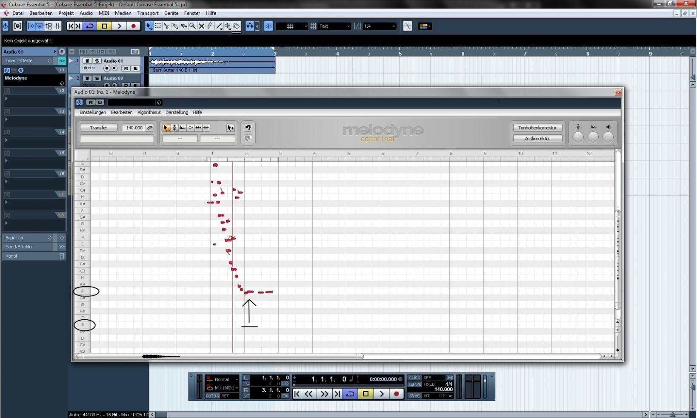Toggle Read automation on track Audio 01

[x=126, y=68]
